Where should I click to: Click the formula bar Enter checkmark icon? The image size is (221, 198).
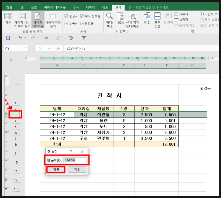coord(49,48)
